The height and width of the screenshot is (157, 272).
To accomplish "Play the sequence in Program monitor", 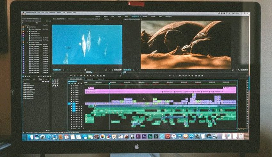I will click(x=186, y=76).
